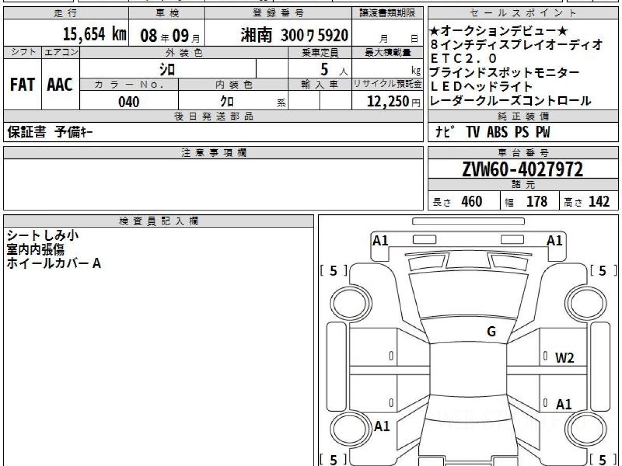The image size is (622, 466).
Task: Click the G mark on the windshield
Action: [491, 332]
